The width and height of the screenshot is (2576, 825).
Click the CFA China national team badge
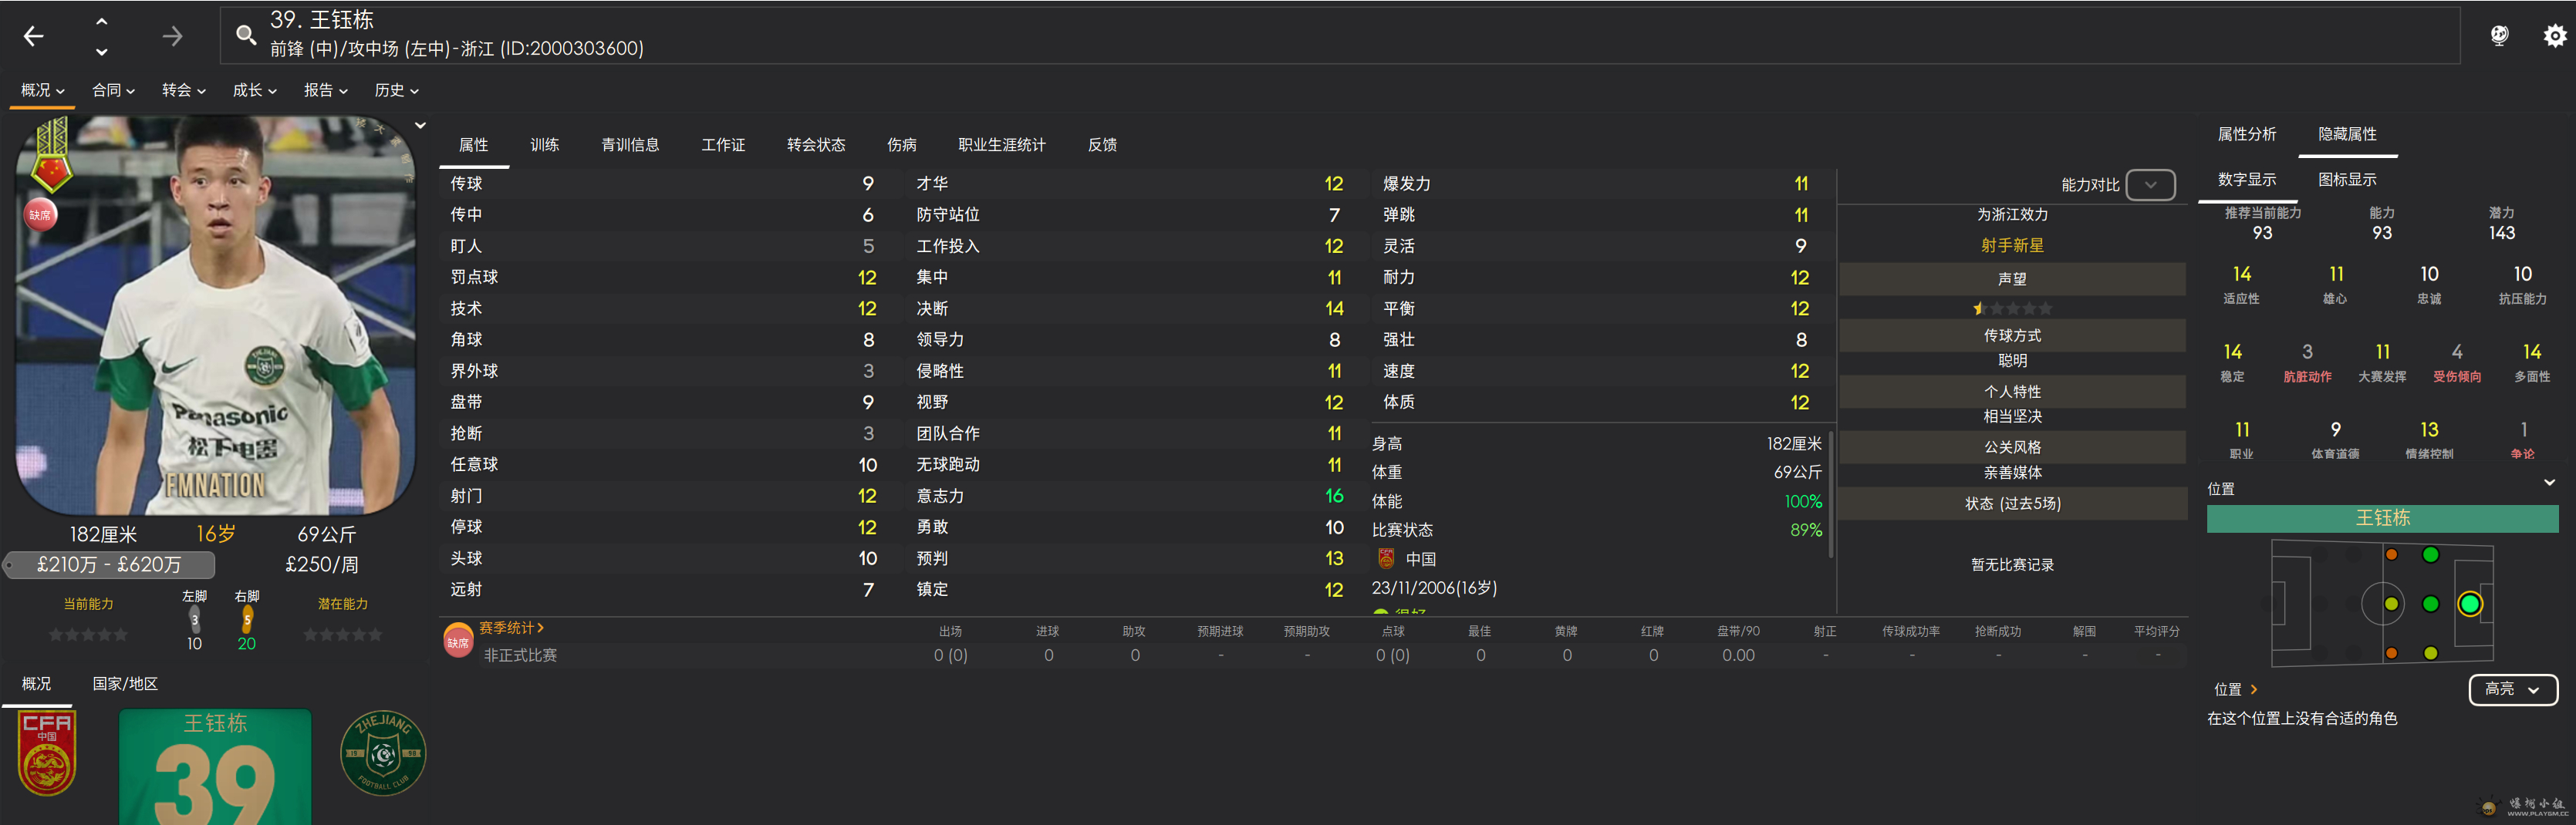coord(47,753)
